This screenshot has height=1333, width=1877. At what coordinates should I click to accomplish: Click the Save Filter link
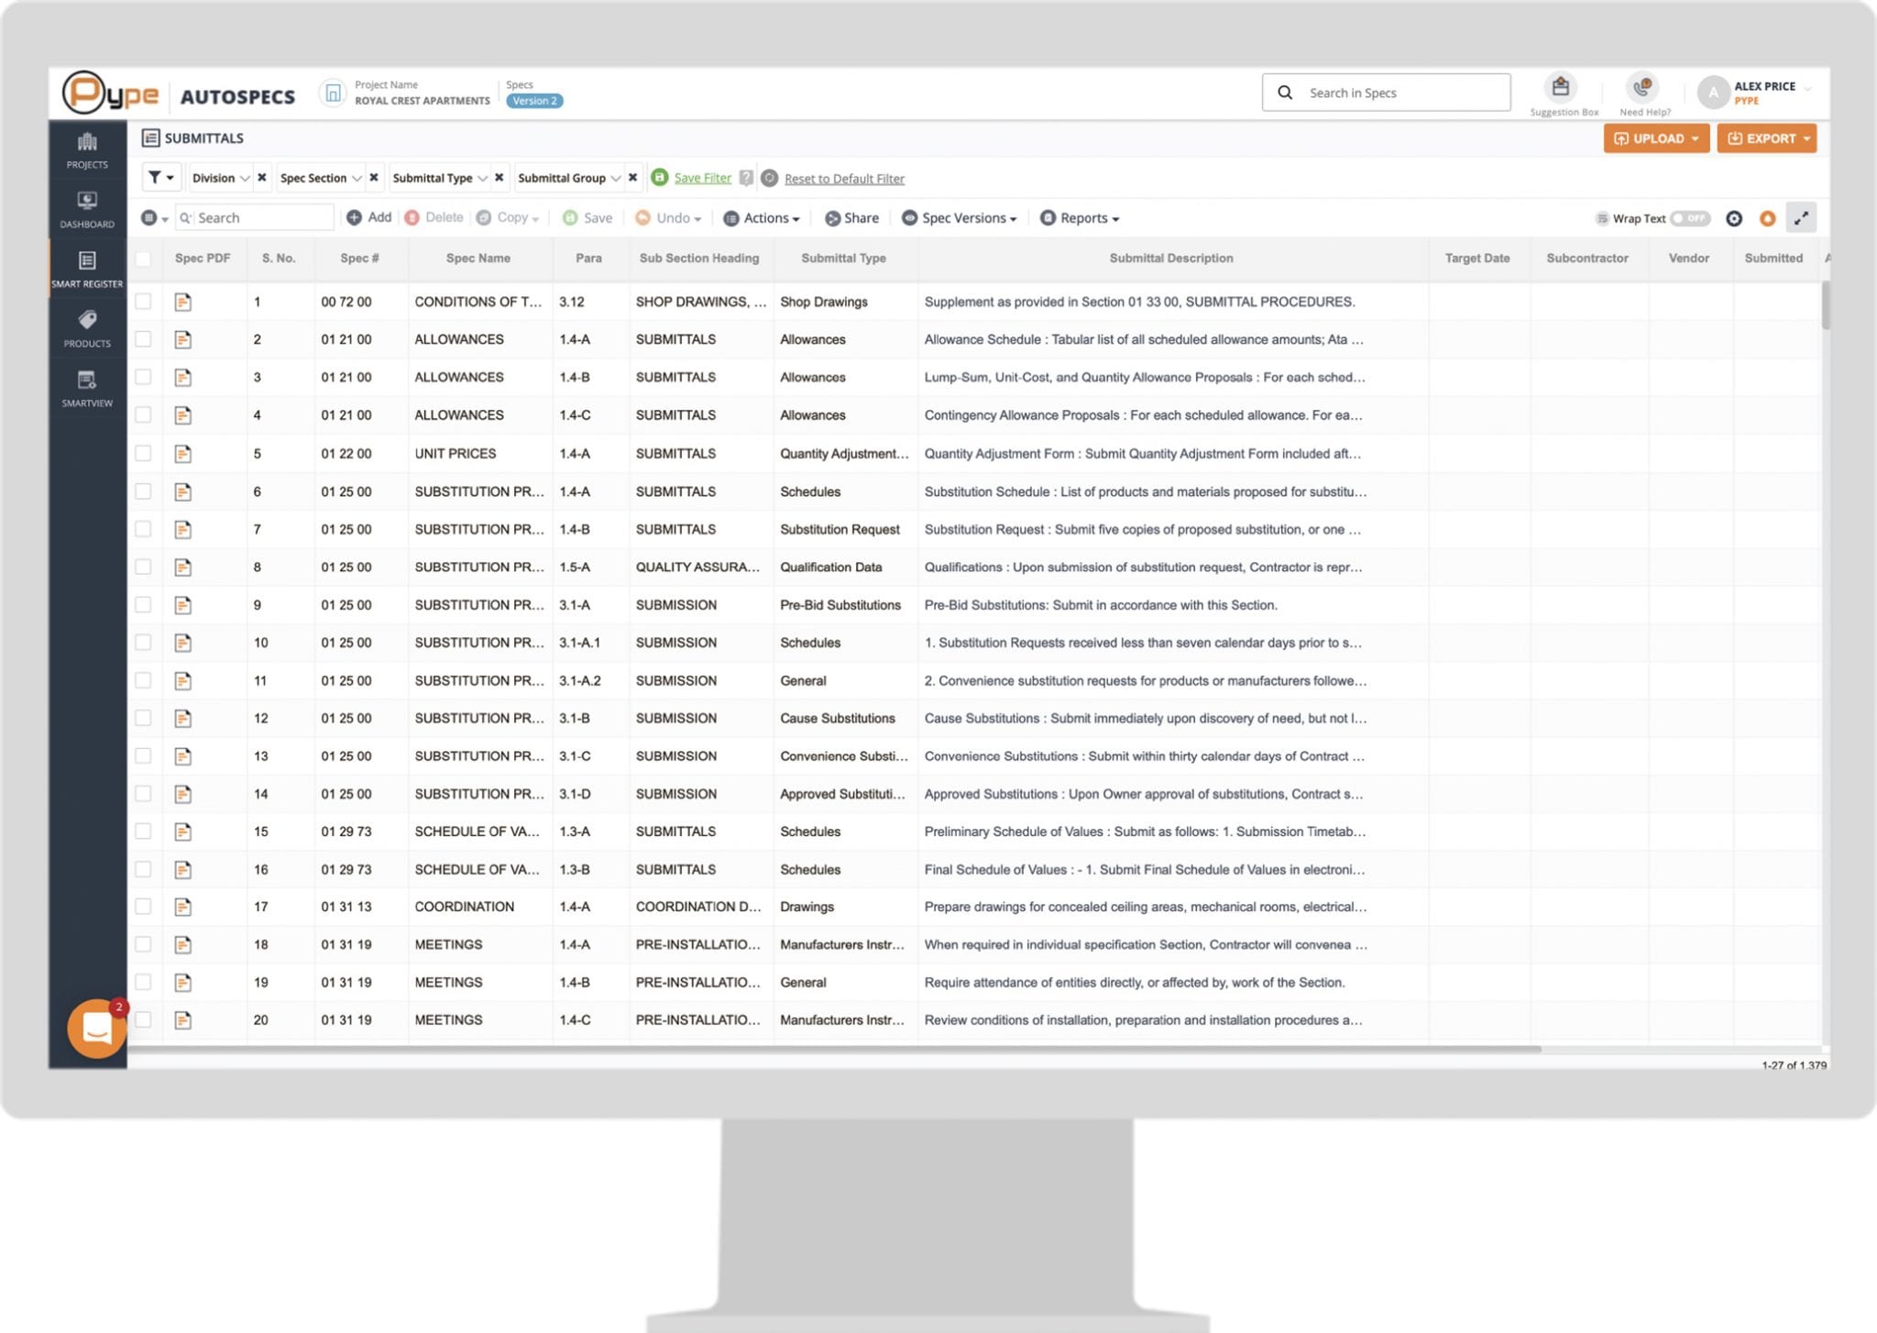[702, 178]
